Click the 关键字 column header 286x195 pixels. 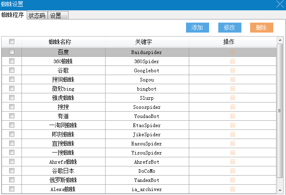click(147, 42)
